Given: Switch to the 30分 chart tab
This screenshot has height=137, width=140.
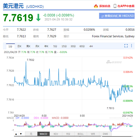Looking at the screenshot, I should click(73, 46).
